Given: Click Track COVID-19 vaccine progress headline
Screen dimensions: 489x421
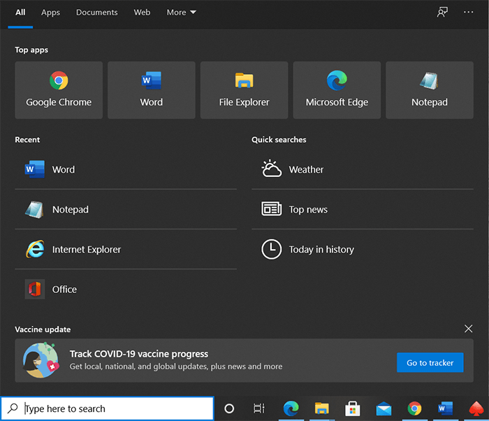Looking at the screenshot, I should pyautogui.click(x=139, y=354).
